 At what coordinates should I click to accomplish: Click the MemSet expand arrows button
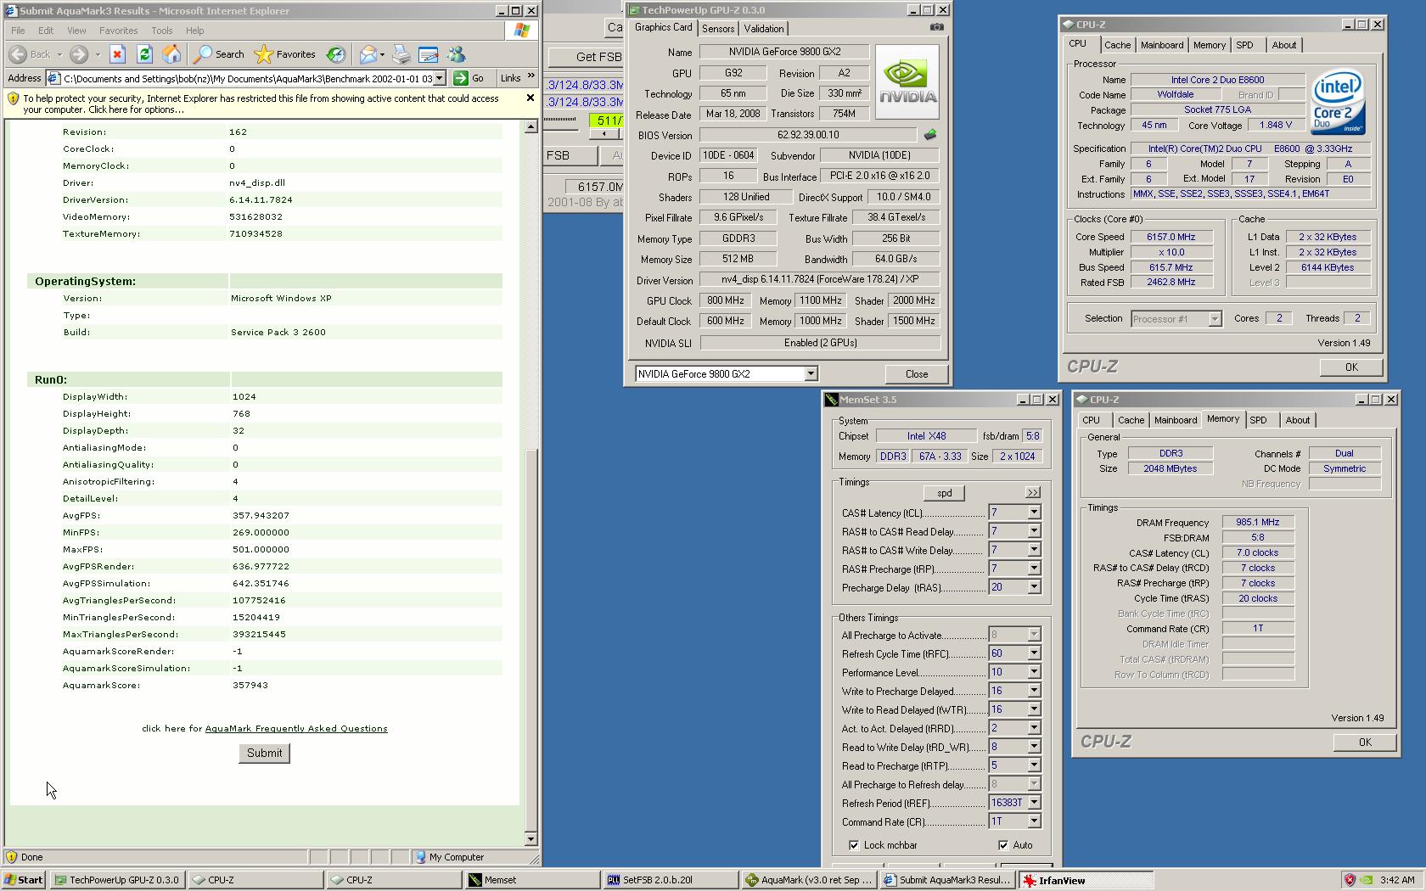coord(1032,492)
